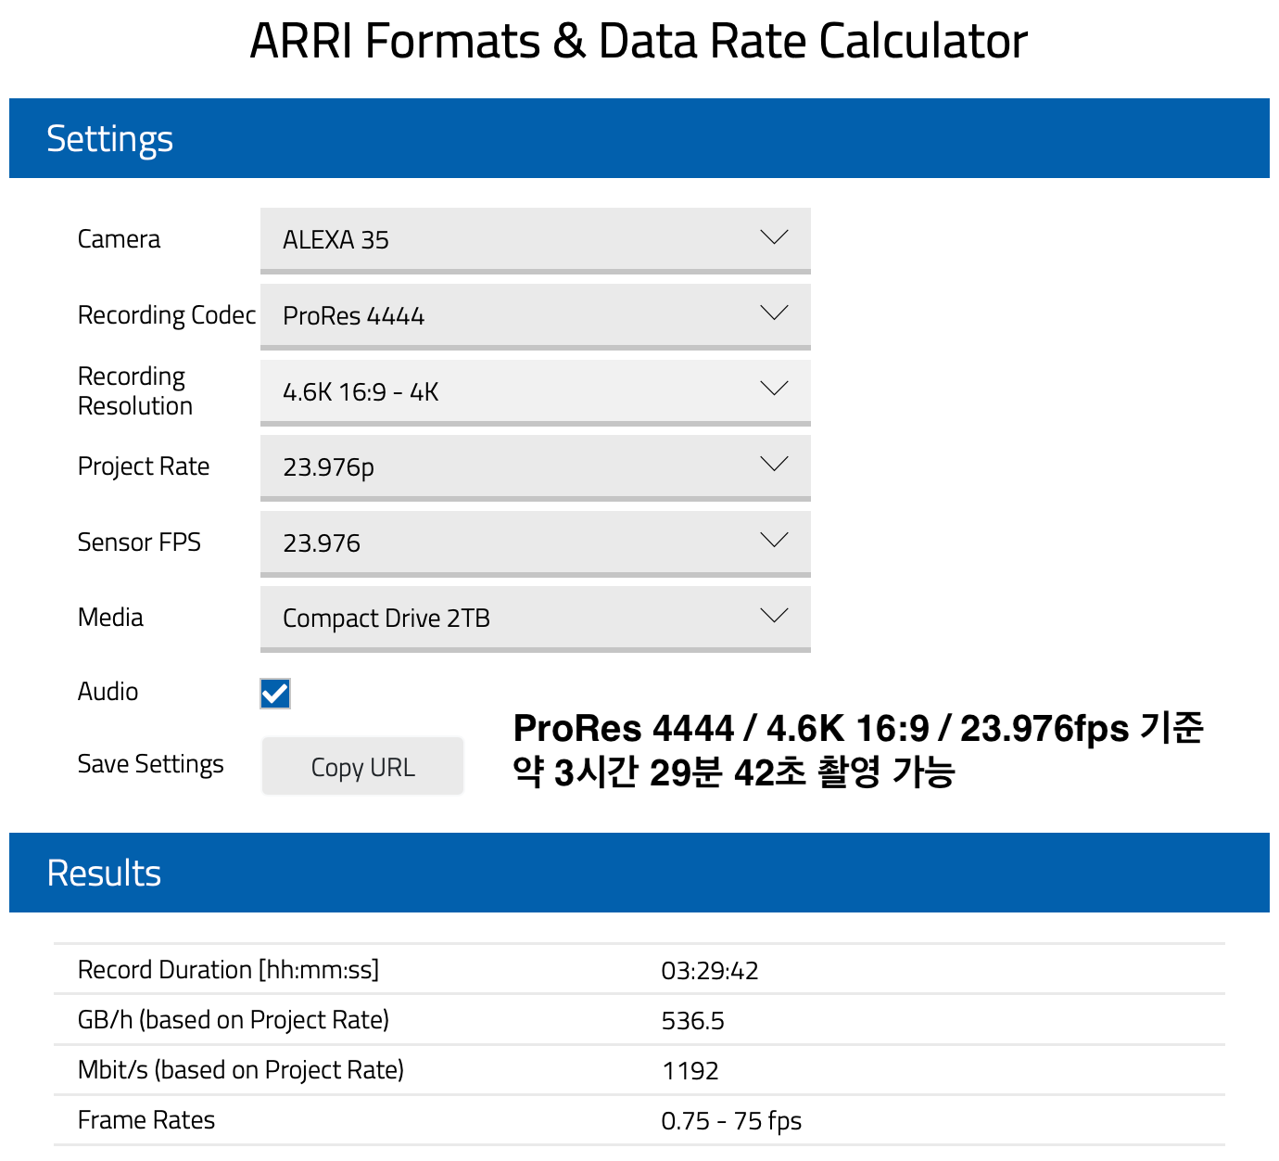Select the Mbit/s value 1192
1279x1161 pixels.
(x=690, y=1071)
